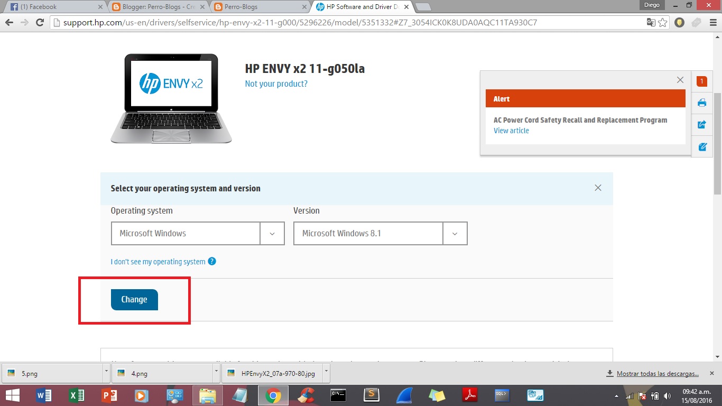722x406 pixels.
Task: Close the downloads bar
Action: [711, 373]
